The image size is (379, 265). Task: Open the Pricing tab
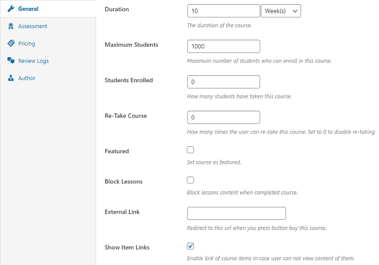[x=27, y=43]
